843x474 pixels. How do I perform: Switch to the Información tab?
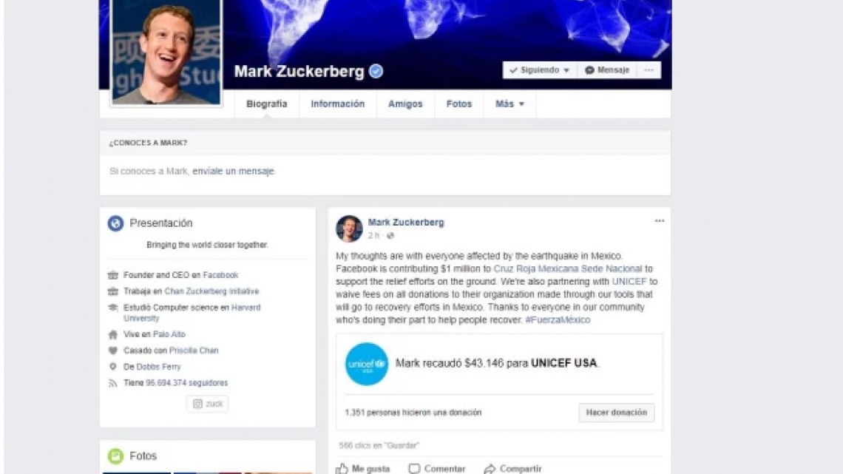[338, 104]
